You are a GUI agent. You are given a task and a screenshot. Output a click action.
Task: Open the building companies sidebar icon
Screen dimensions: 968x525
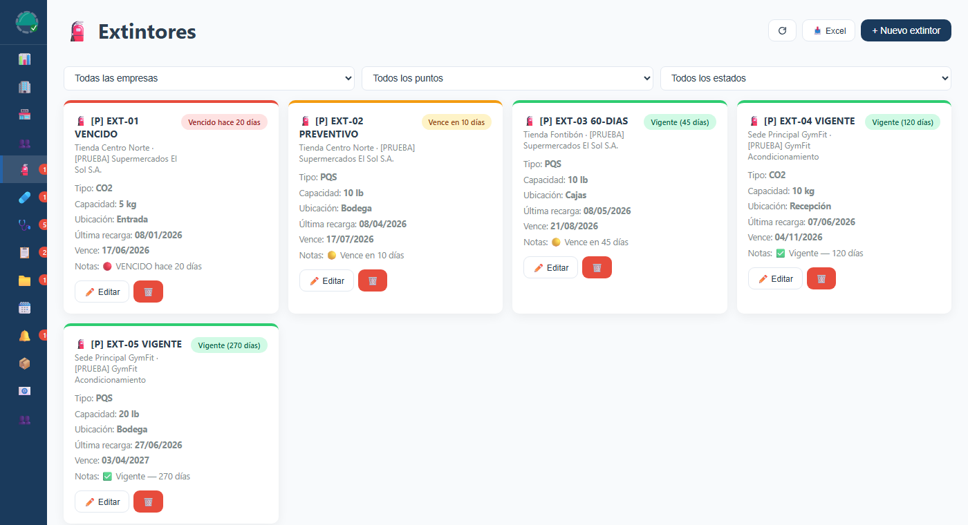tap(24, 87)
